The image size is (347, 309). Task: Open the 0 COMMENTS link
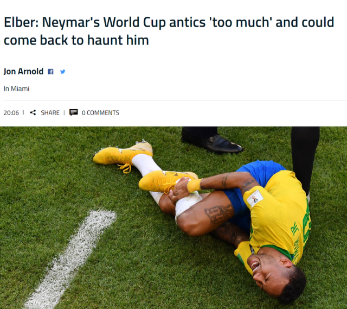click(100, 113)
